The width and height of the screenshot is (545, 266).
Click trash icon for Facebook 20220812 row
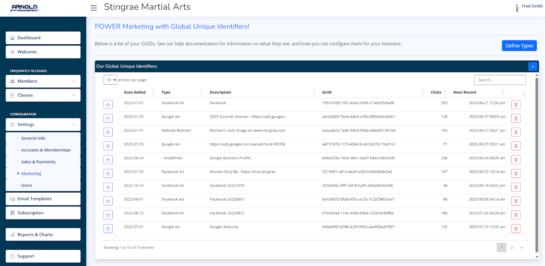click(x=516, y=215)
